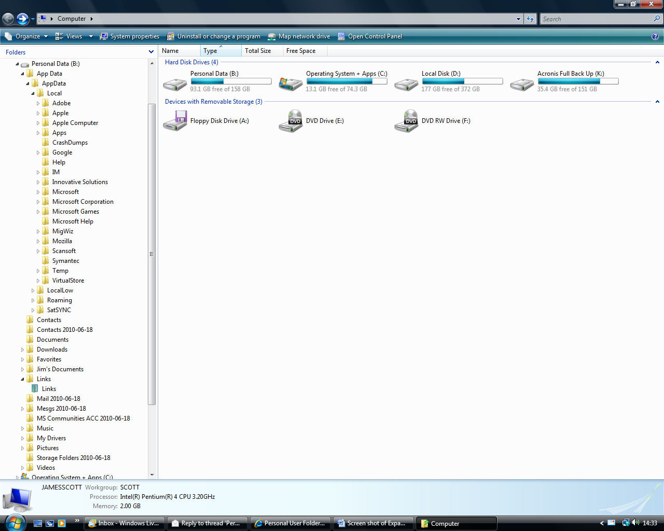Open address bar history dropdown arrow
The height and width of the screenshot is (531, 664).
(x=518, y=19)
